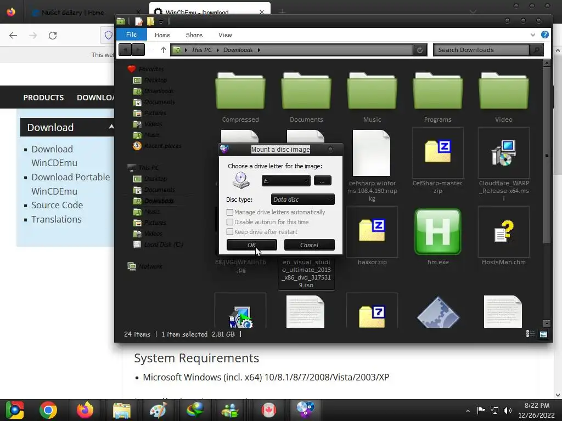Switch to details view layout
The image size is (562, 421).
pyautogui.click(x=530, y=334)
